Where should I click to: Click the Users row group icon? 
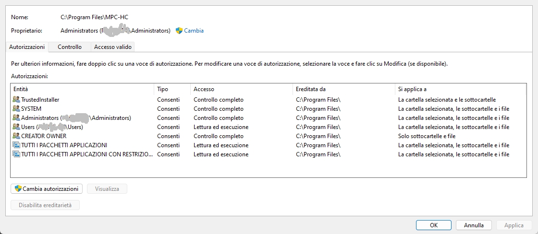pyautogui.click(x=16, y=127)
